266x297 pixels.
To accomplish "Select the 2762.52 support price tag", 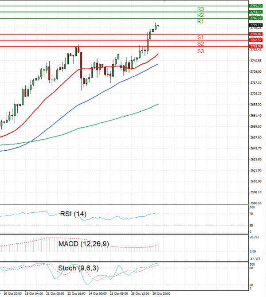I will tap(256, 40).
